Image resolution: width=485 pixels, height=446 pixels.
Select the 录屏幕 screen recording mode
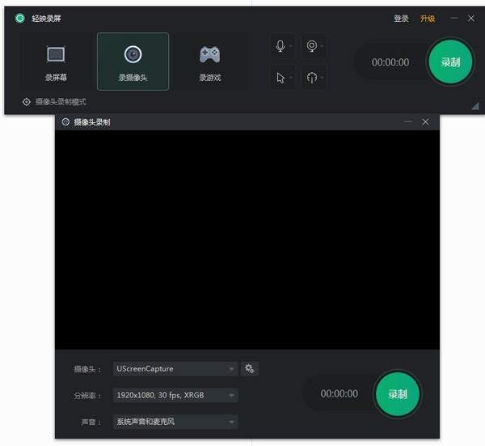coord(56,62)
